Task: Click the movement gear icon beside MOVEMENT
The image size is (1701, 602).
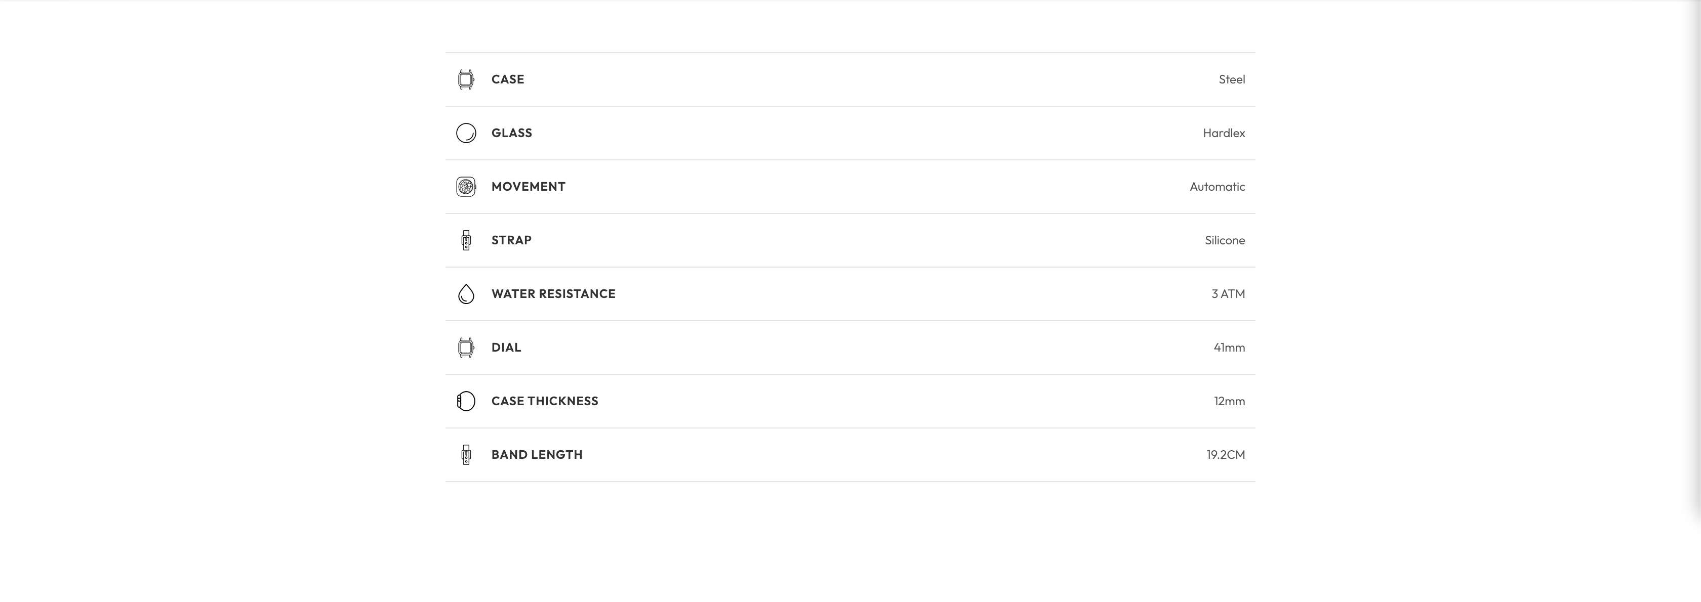Action: pos(466,187)
